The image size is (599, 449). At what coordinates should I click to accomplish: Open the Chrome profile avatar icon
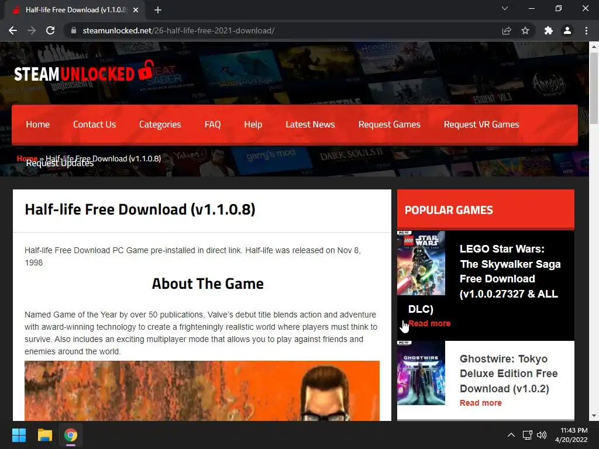coord(567,30)
